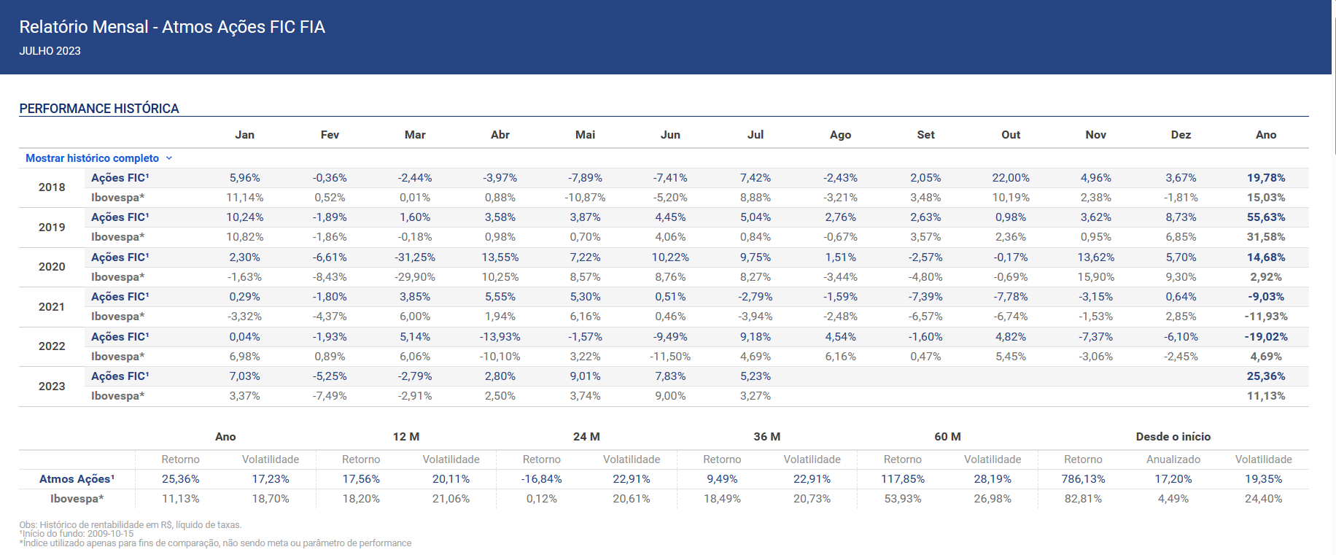1336x555 pixels.
Task: Select the 2022 year row label
Action: point(52,346)
